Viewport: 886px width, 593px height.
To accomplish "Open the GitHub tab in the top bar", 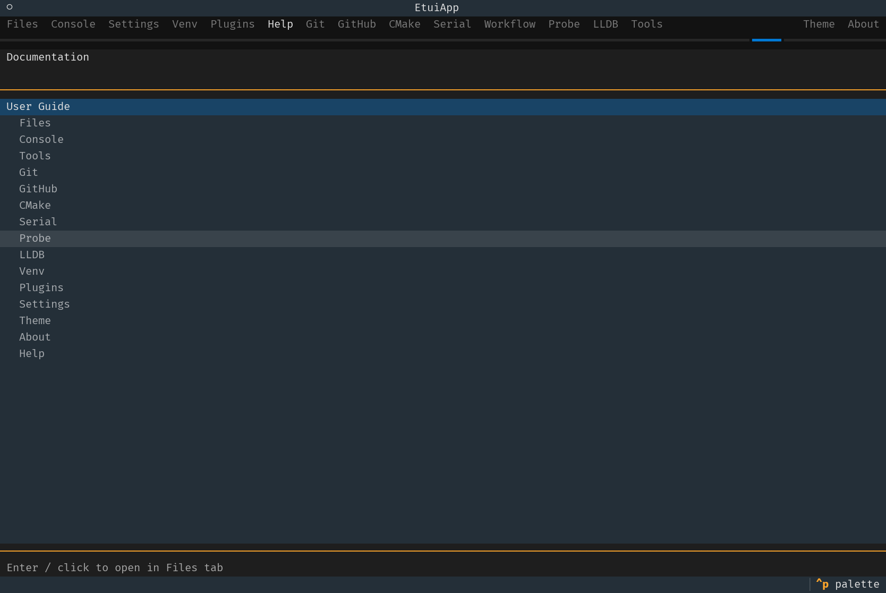I will [357, 24].
